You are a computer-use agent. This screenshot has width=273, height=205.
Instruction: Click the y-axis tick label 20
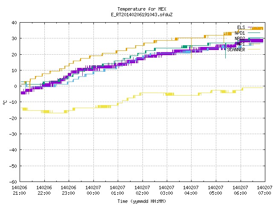14,55
